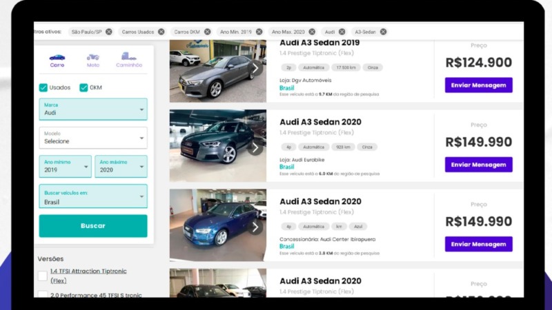Next photo arrow on Audi Eurobike listing
The width and height of the screenshot is (552, 310).
tap(255, 148)
